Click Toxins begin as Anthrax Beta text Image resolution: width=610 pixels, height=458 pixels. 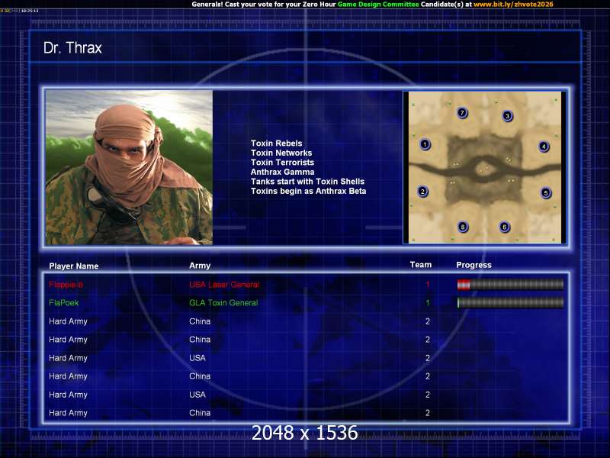[308, 191]
